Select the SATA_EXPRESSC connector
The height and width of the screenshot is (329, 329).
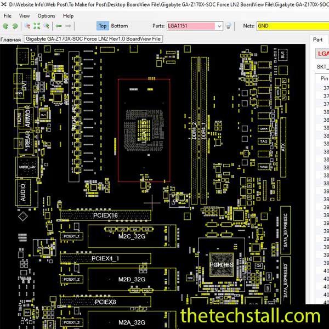(286, 230)
